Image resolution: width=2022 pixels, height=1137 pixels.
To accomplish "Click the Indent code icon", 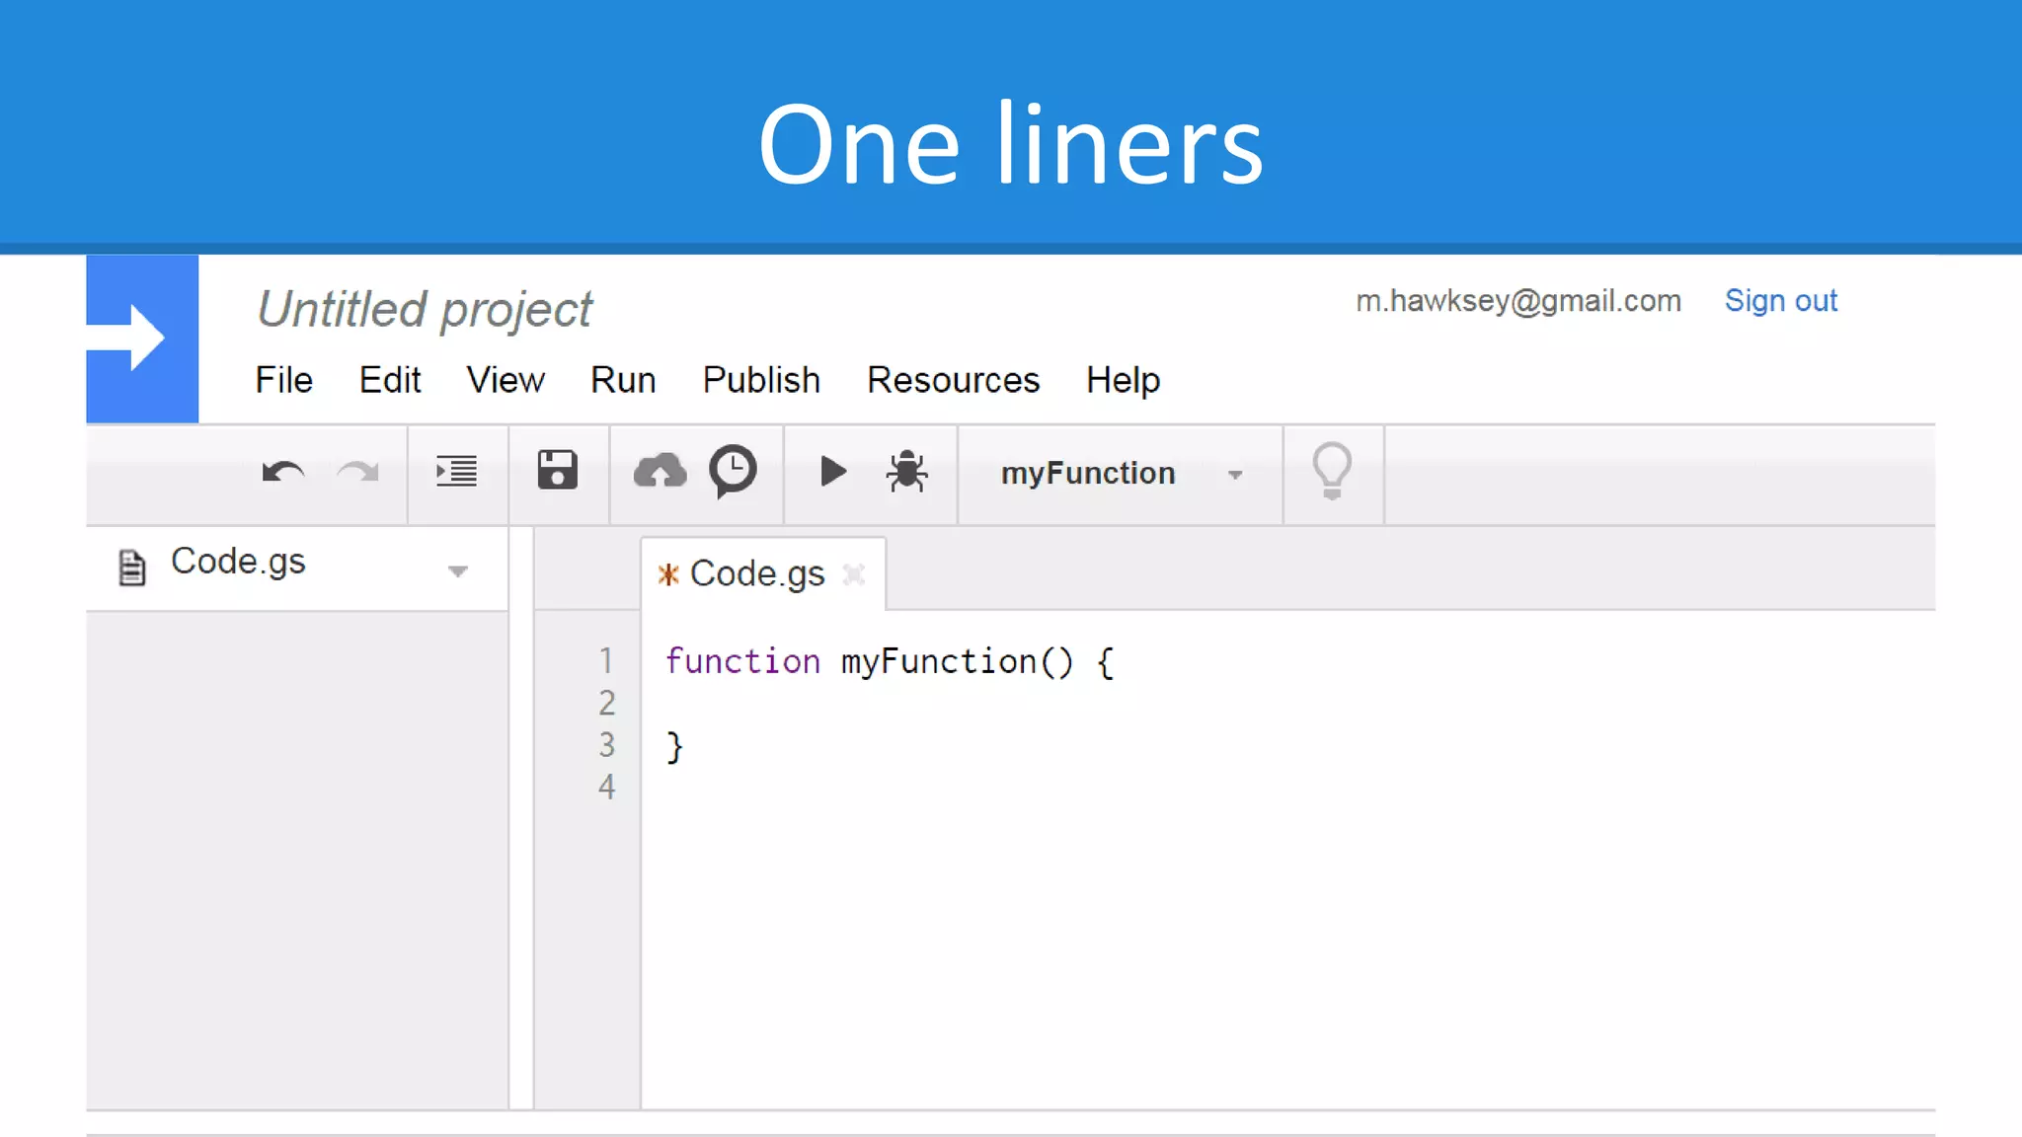I will pos(457,472).
